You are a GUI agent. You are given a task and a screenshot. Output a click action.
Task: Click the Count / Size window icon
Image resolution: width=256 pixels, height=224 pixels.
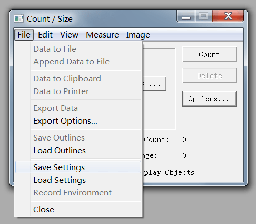tap(18, 18)
